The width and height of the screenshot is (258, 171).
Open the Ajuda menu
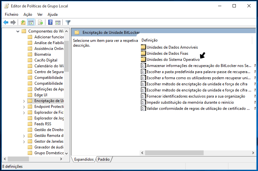click(52, 14)
